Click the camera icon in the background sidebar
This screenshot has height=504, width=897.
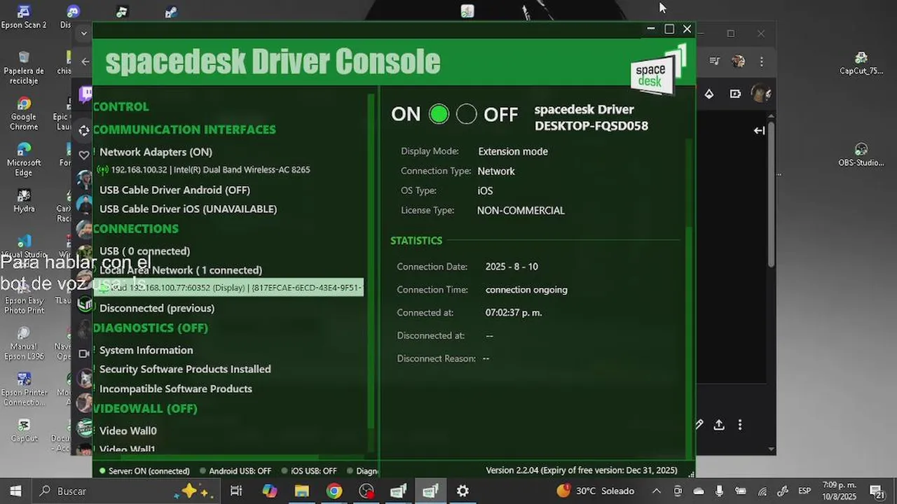point(84,354)
